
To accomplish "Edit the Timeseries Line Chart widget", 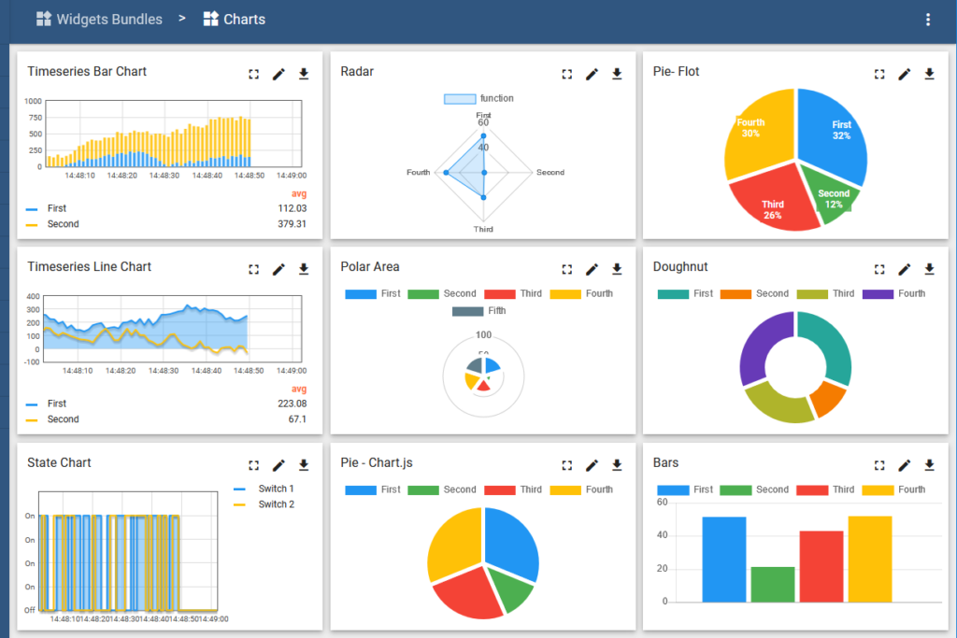I will coord(279,270).
